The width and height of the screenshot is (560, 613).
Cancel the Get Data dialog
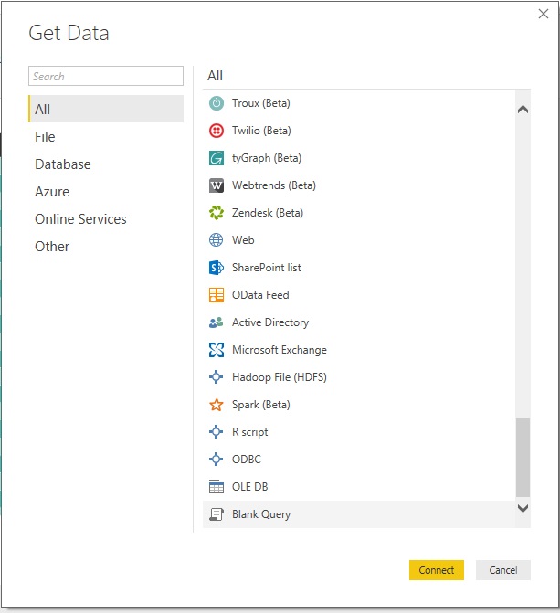[503, 570]
